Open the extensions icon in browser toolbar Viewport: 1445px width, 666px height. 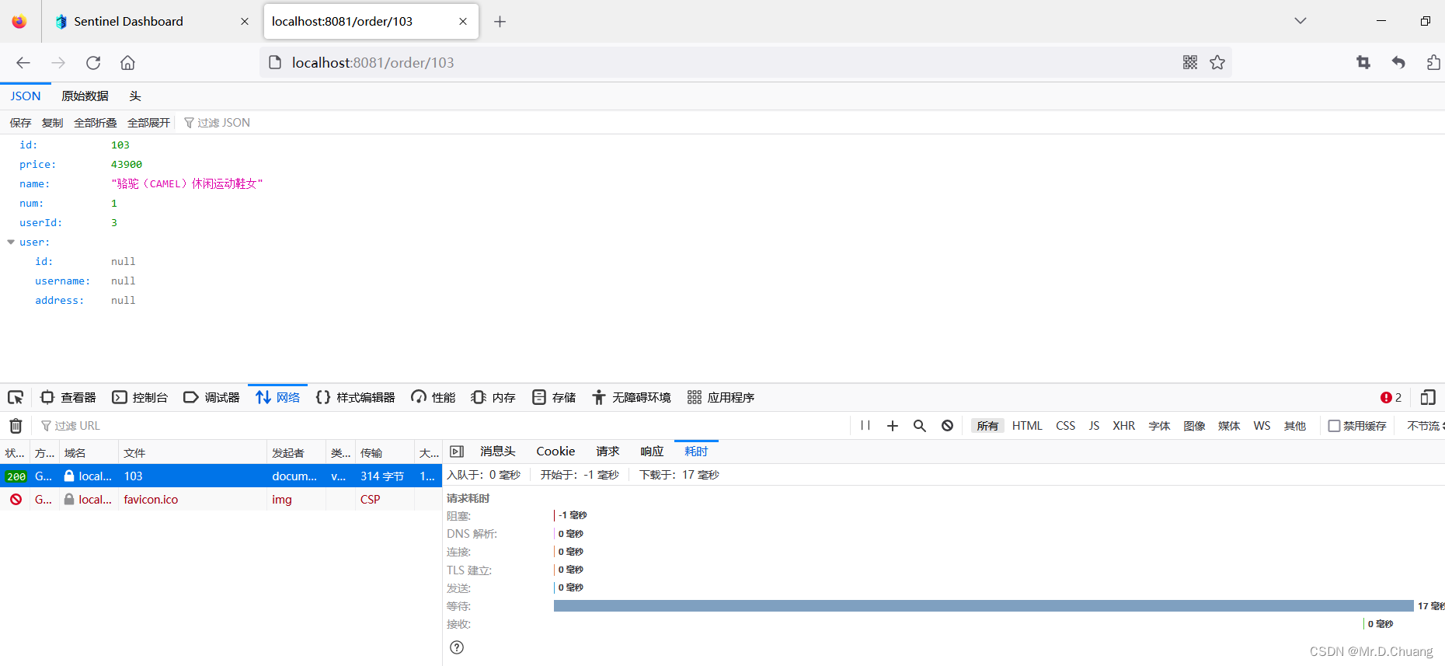[1433, 62]
